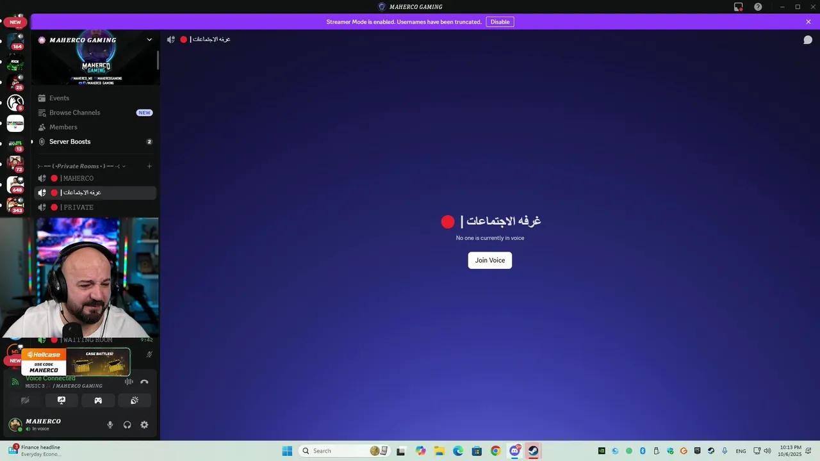The width and height of the screenshot is (820, 461).
Task: Open Microsoft Store from the taskbar
Action: 477,451
